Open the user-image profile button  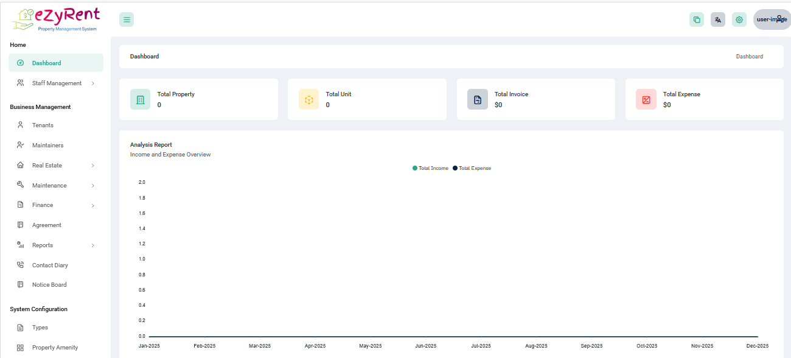tap(772, 19)
